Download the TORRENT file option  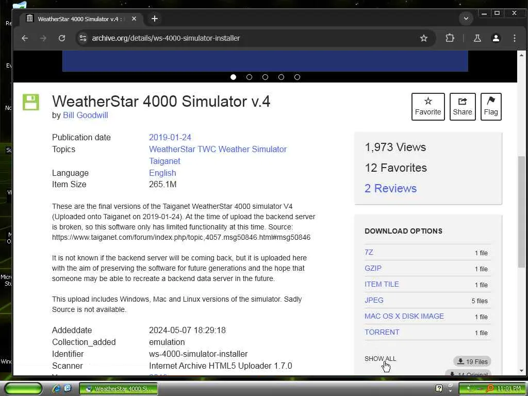382,332
